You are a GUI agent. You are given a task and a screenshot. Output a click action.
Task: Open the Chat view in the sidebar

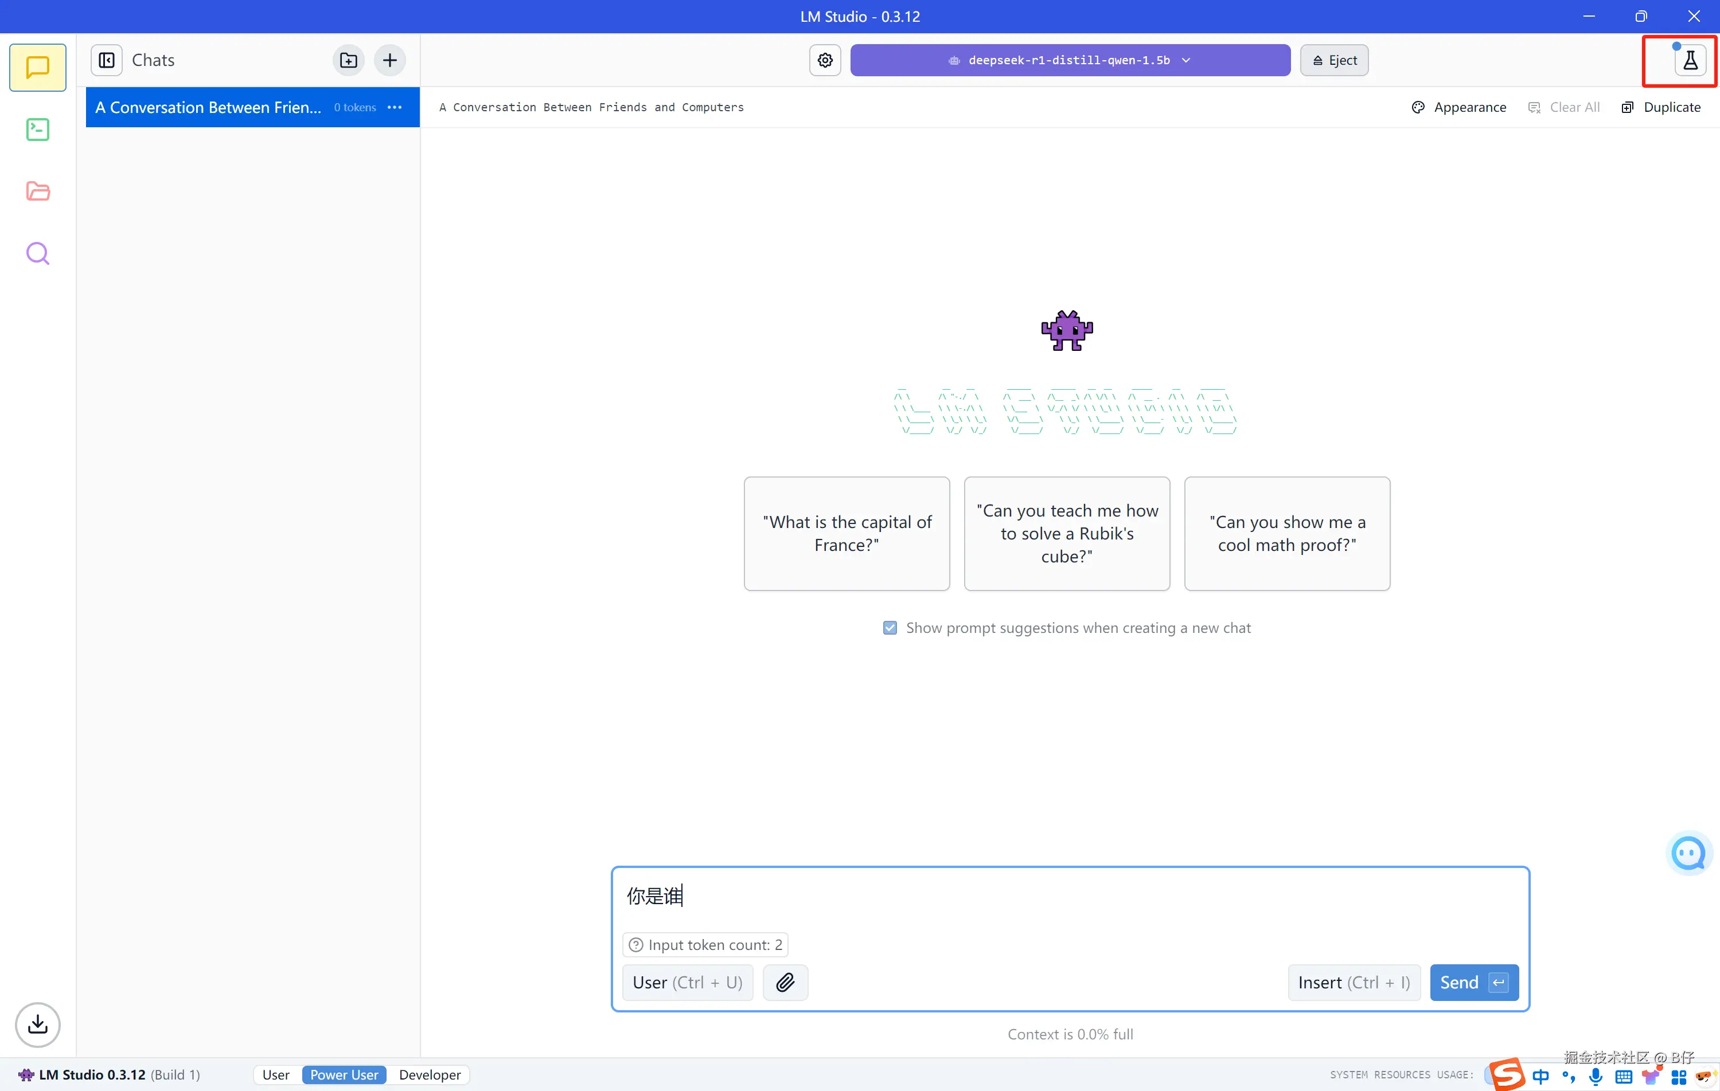[37, 68]
